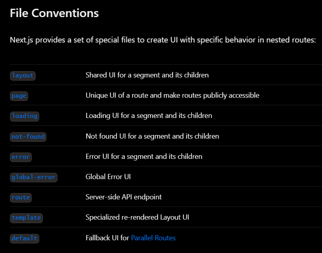Click the Next.js special files intro paragraph
Viewport: 322px width, 253px height.
(x=163, y=40)
